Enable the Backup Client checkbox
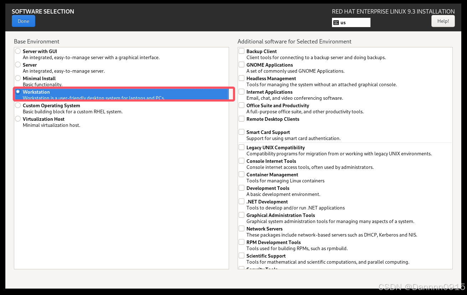The width and height of the screenshot is (467, 295). tap(242, 51)
